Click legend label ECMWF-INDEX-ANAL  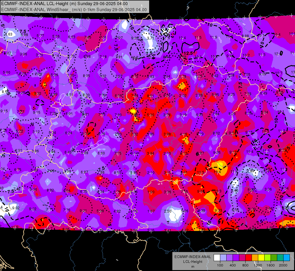coord(193,257)
